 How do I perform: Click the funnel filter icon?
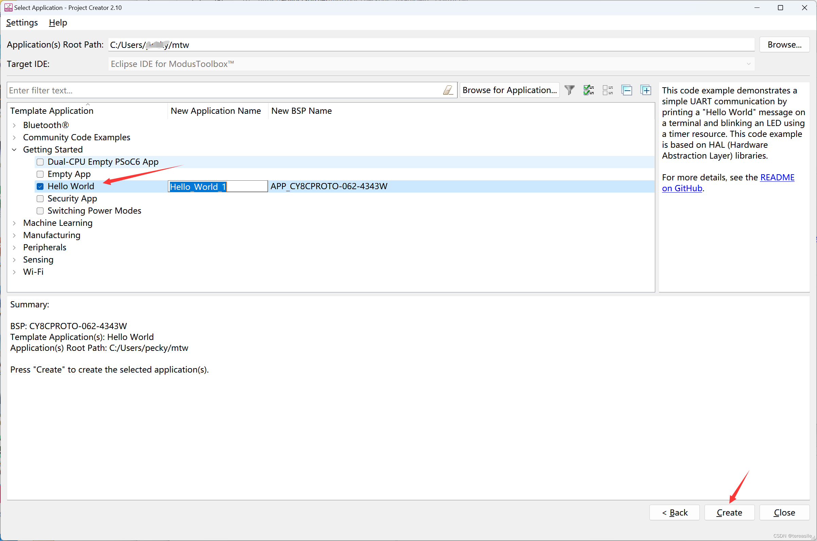pyautogui.click(x=570, y=90)
